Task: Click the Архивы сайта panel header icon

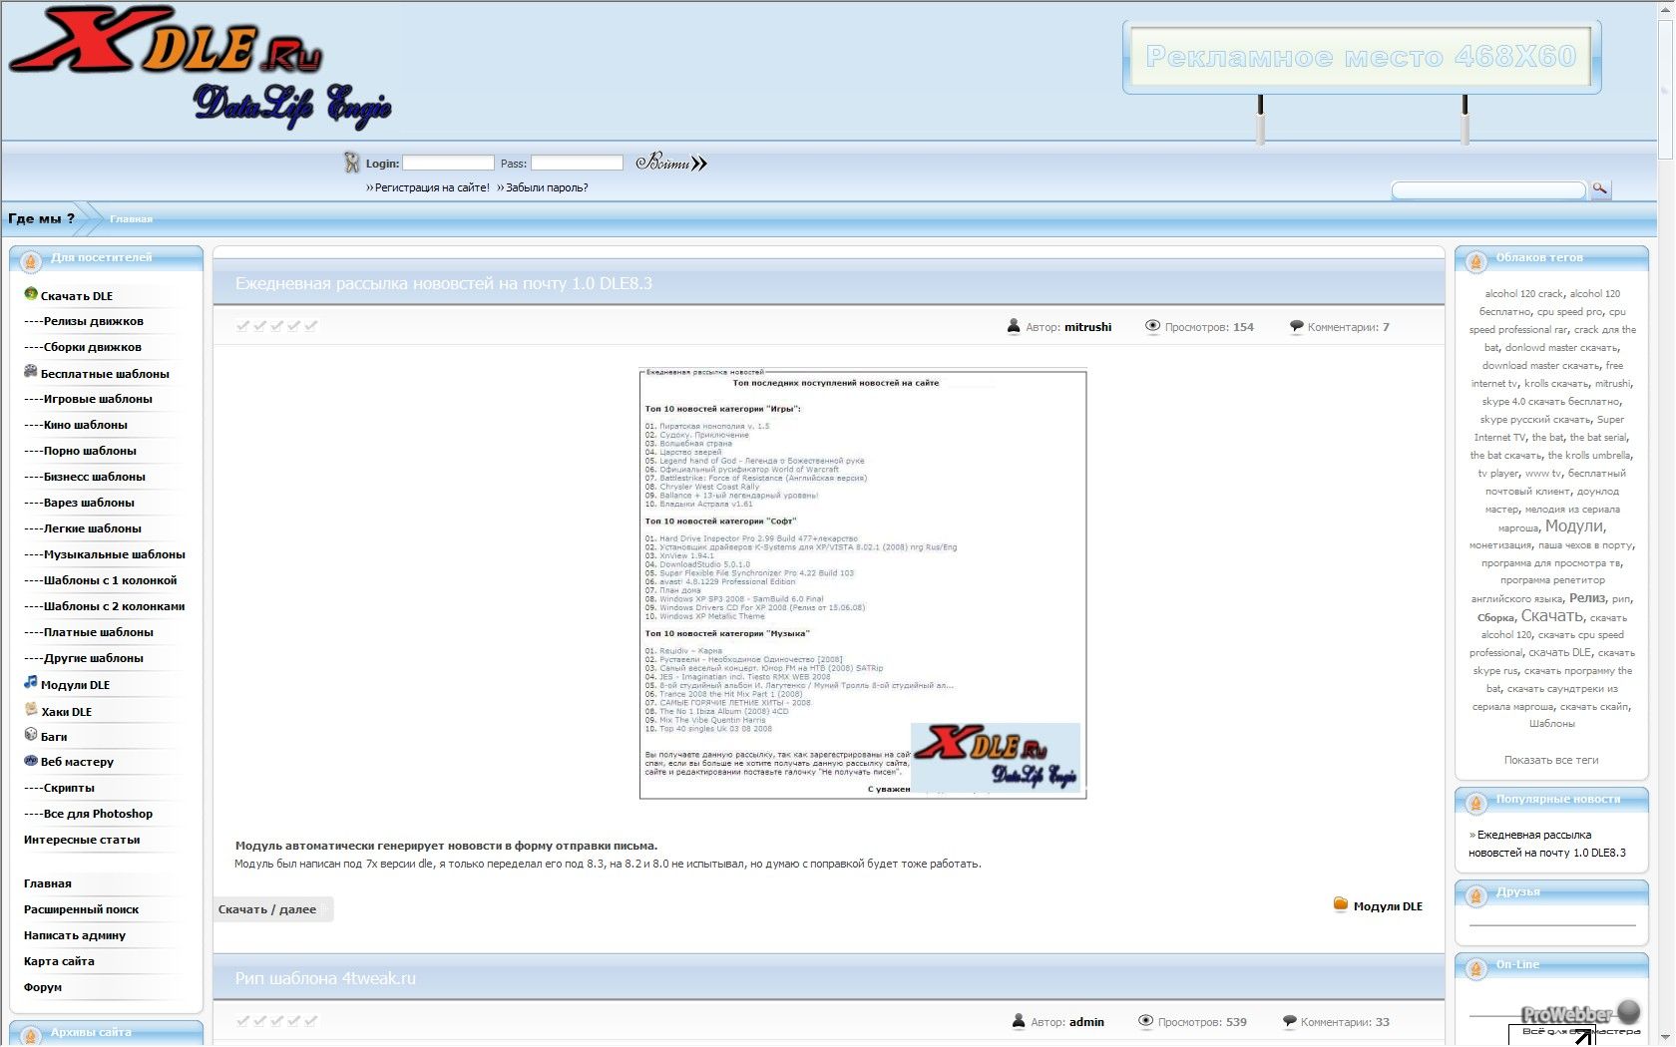Action: point(30,1035)
